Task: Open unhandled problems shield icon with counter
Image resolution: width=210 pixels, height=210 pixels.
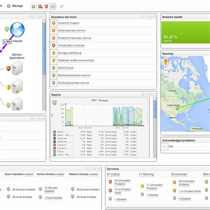Action: pos(40,7)
